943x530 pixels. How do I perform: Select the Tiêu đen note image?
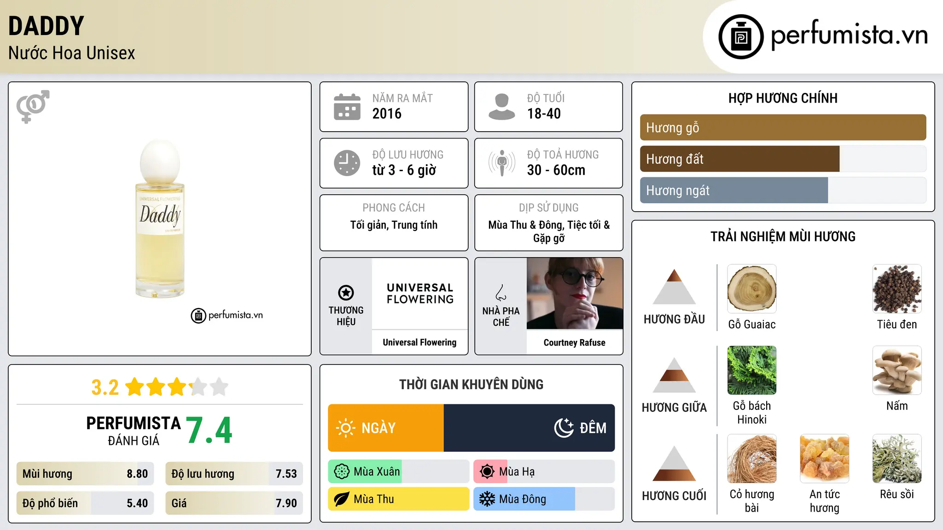(x=897, y=289)
